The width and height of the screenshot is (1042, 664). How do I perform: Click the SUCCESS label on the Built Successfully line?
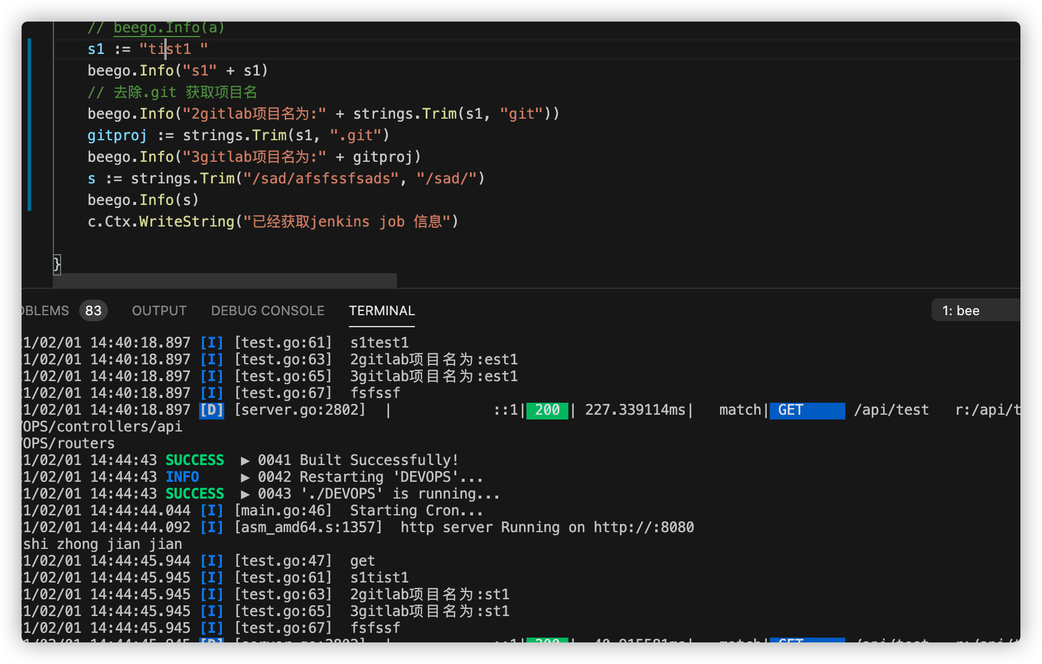click(194, 460)
